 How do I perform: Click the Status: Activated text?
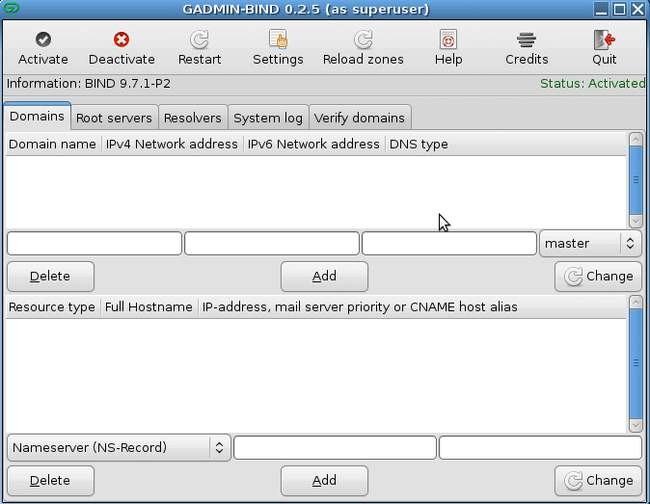[x=593, y=84]
